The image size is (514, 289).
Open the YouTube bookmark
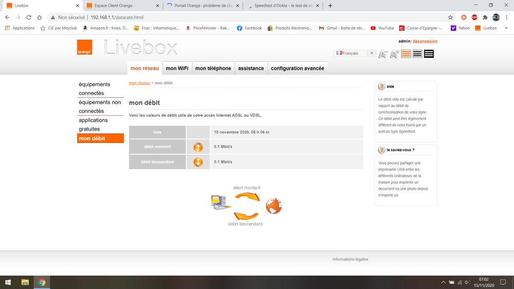point(382,28)
